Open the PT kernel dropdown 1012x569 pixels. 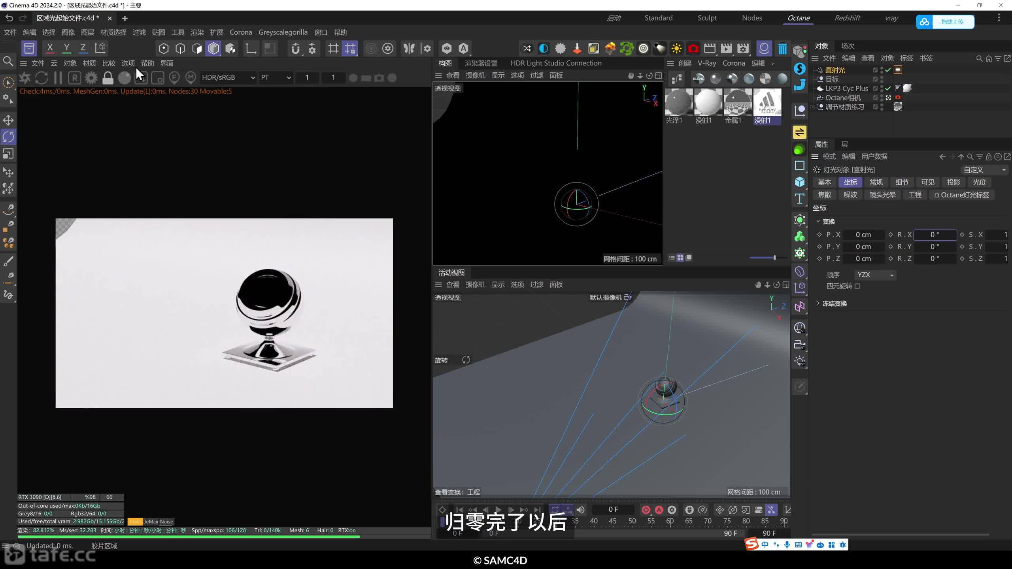tap(276, 77)
